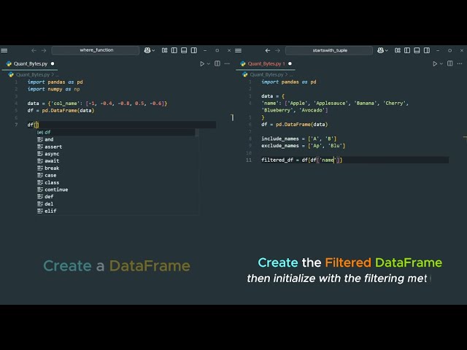Go back in startswith_tuple window
The height and width of the screenshot is (350, 467).
(268, 50)
